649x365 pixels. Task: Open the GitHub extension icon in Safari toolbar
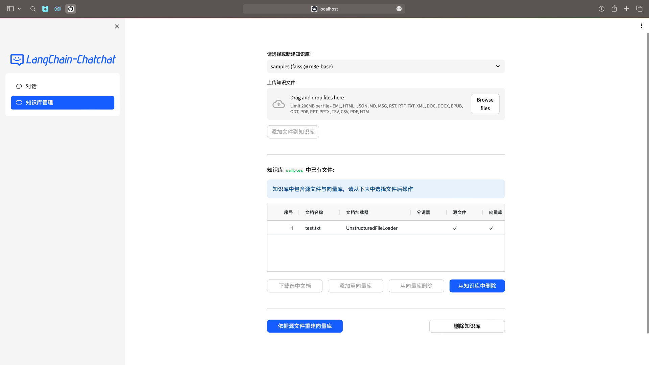[71, 9]
